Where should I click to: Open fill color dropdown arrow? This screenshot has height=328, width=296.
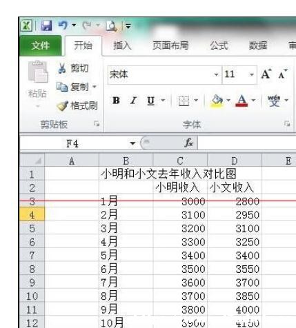[x=228, y=100]
